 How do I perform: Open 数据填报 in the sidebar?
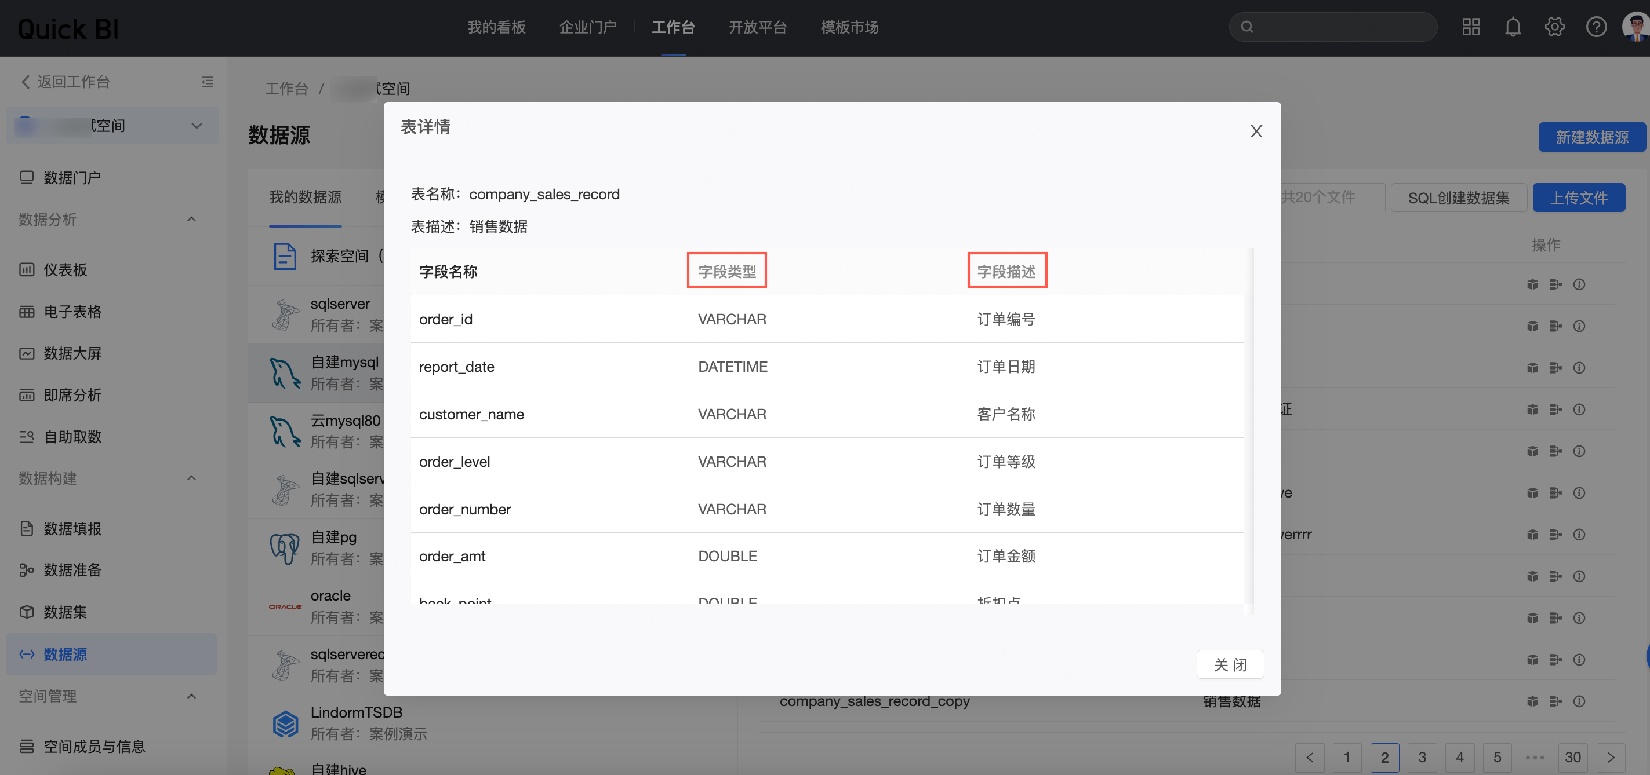[72, 529]
